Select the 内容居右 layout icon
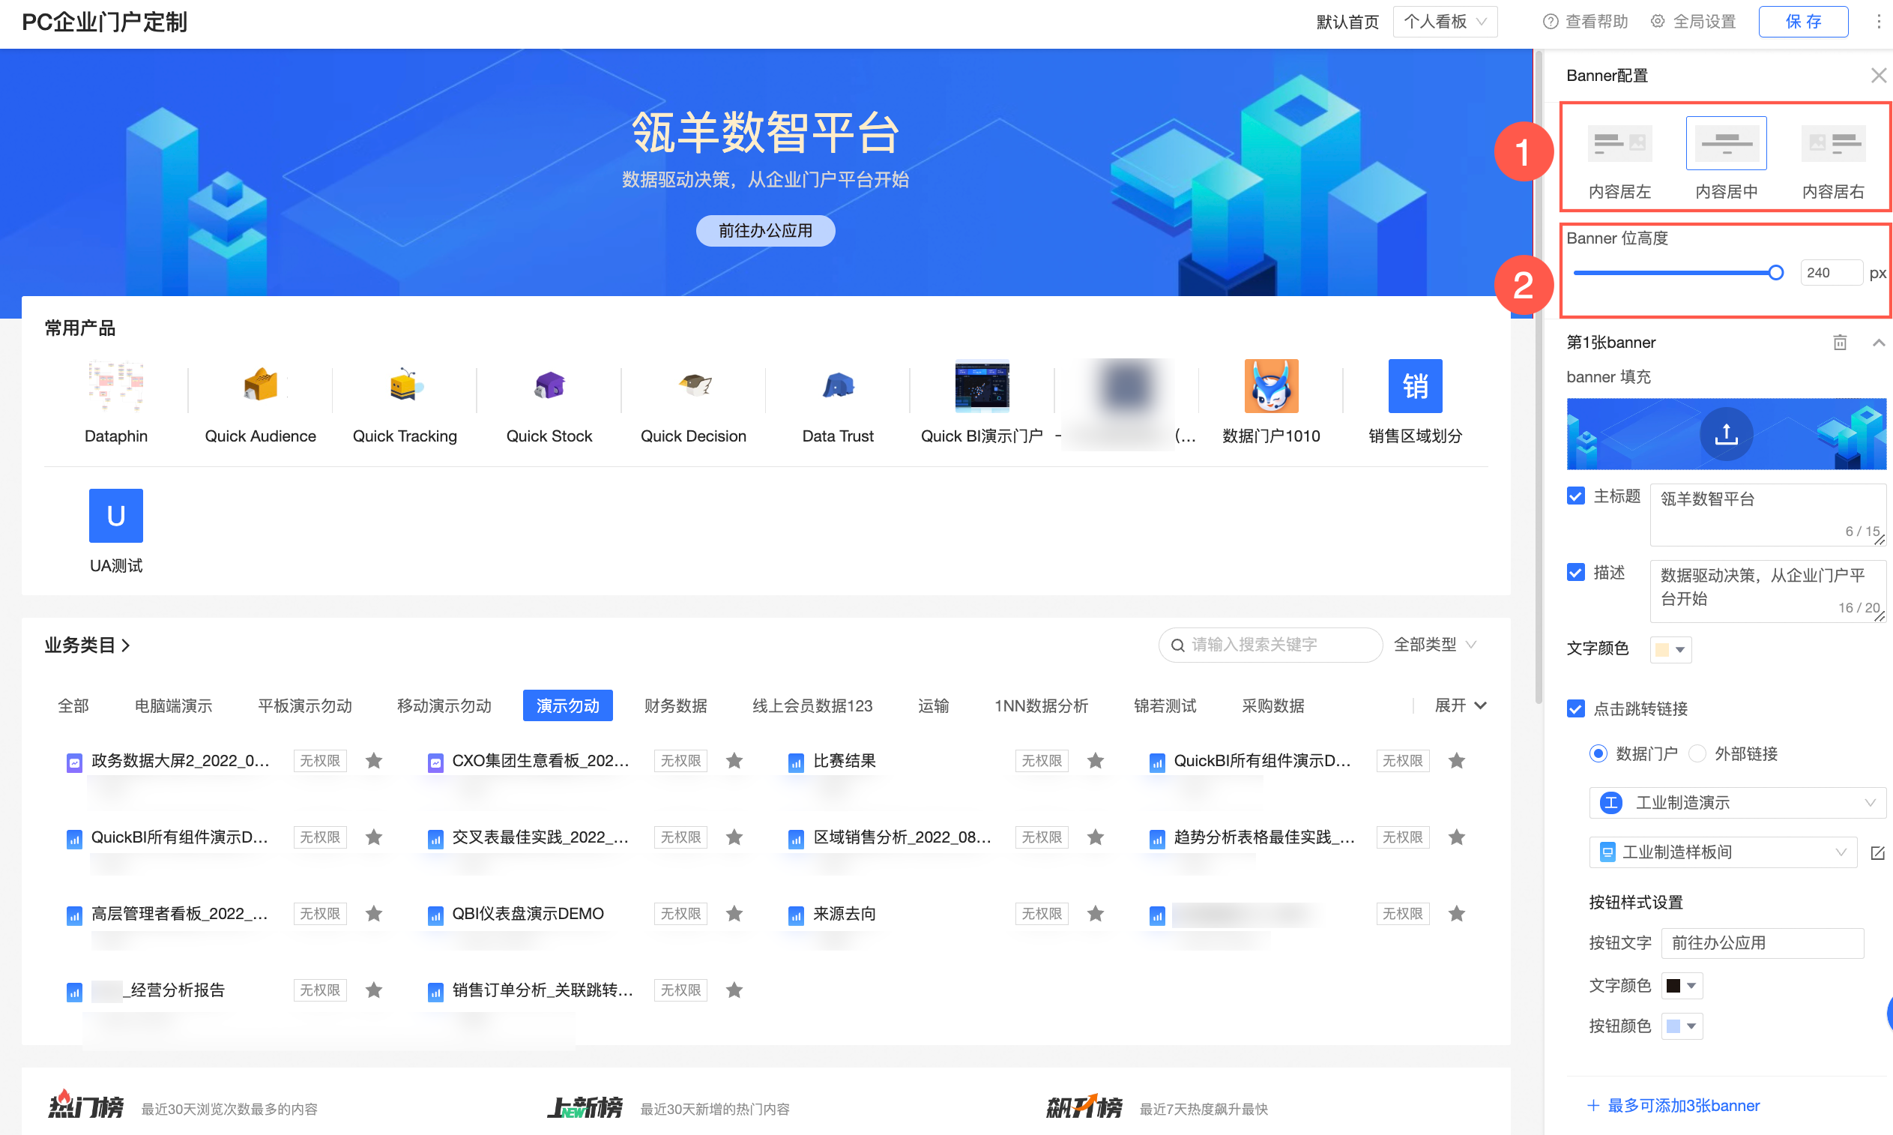Image resolution: width=1893 pixels, height=1135 pixels. 1832,143
